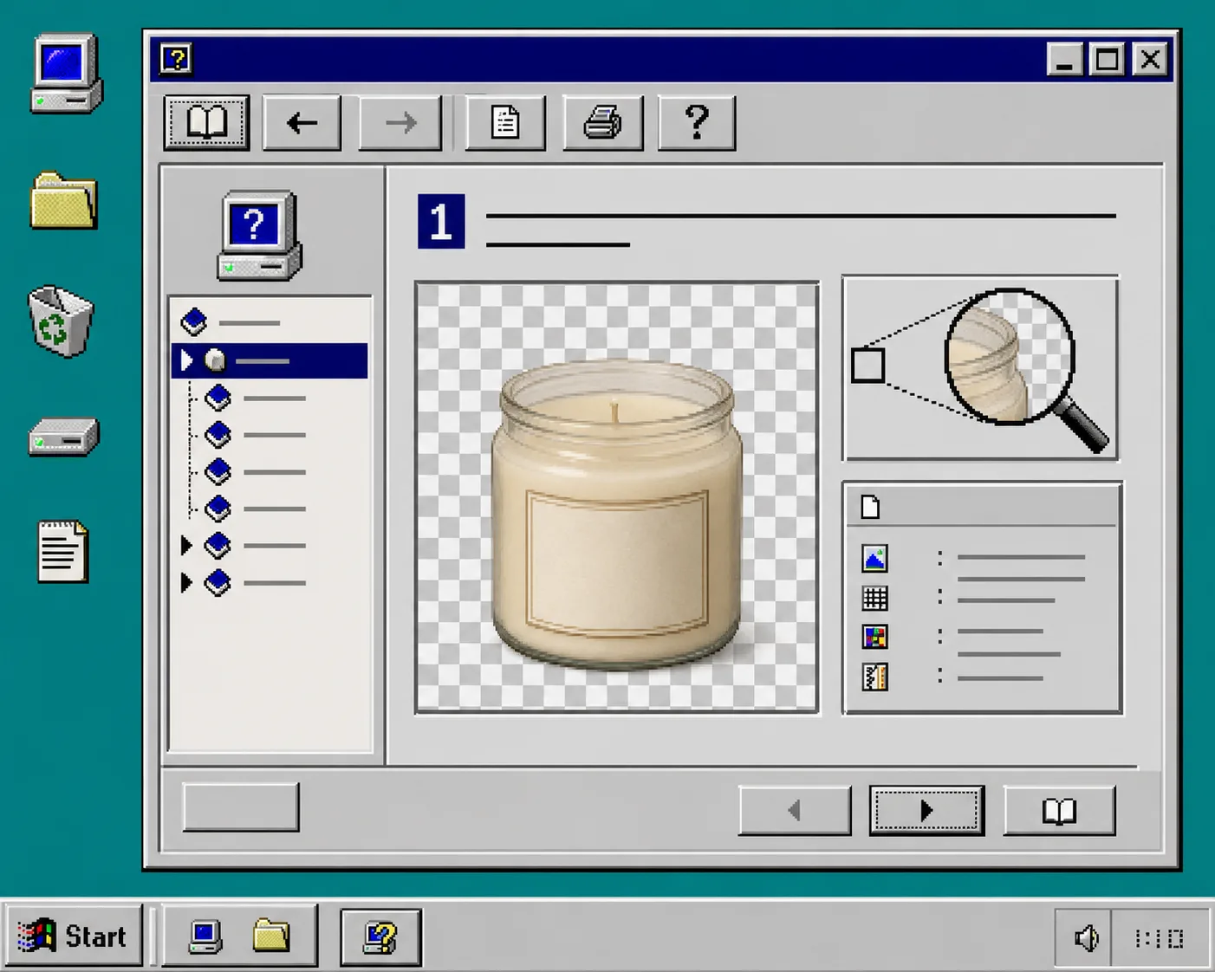Open the fourth child book under selected topic
Screen dimensions: 1215x972
point(218,509)
